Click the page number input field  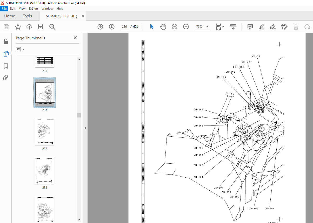124,27
